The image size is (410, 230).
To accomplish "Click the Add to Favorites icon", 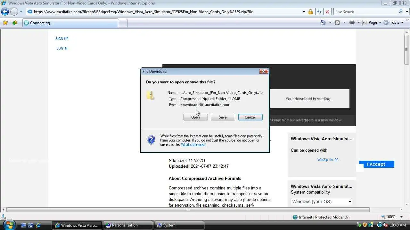I will 15,23.
